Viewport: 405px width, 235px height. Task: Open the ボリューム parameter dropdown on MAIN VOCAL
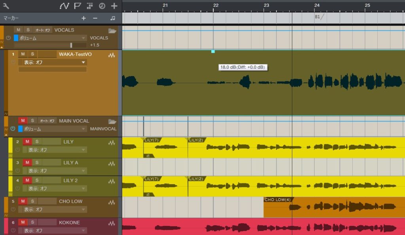[x=55, y=129]
